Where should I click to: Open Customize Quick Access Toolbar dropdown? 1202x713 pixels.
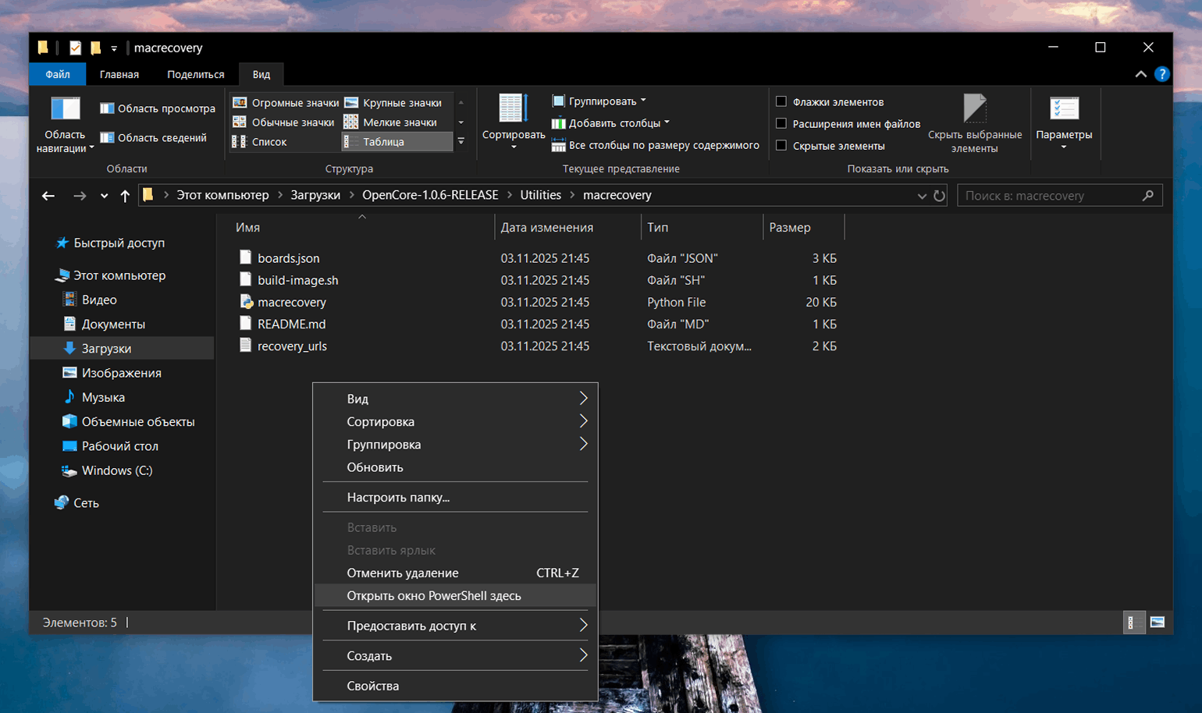114,48
